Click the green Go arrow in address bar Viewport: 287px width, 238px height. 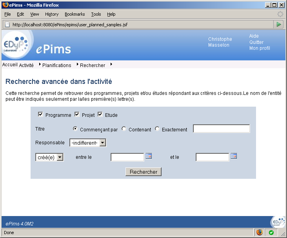point(278,24)
